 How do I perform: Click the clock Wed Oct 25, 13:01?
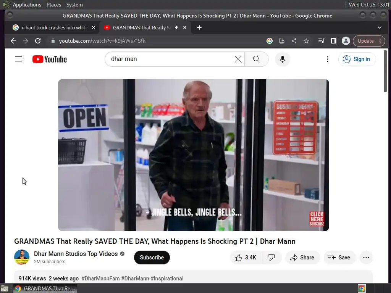369,5
